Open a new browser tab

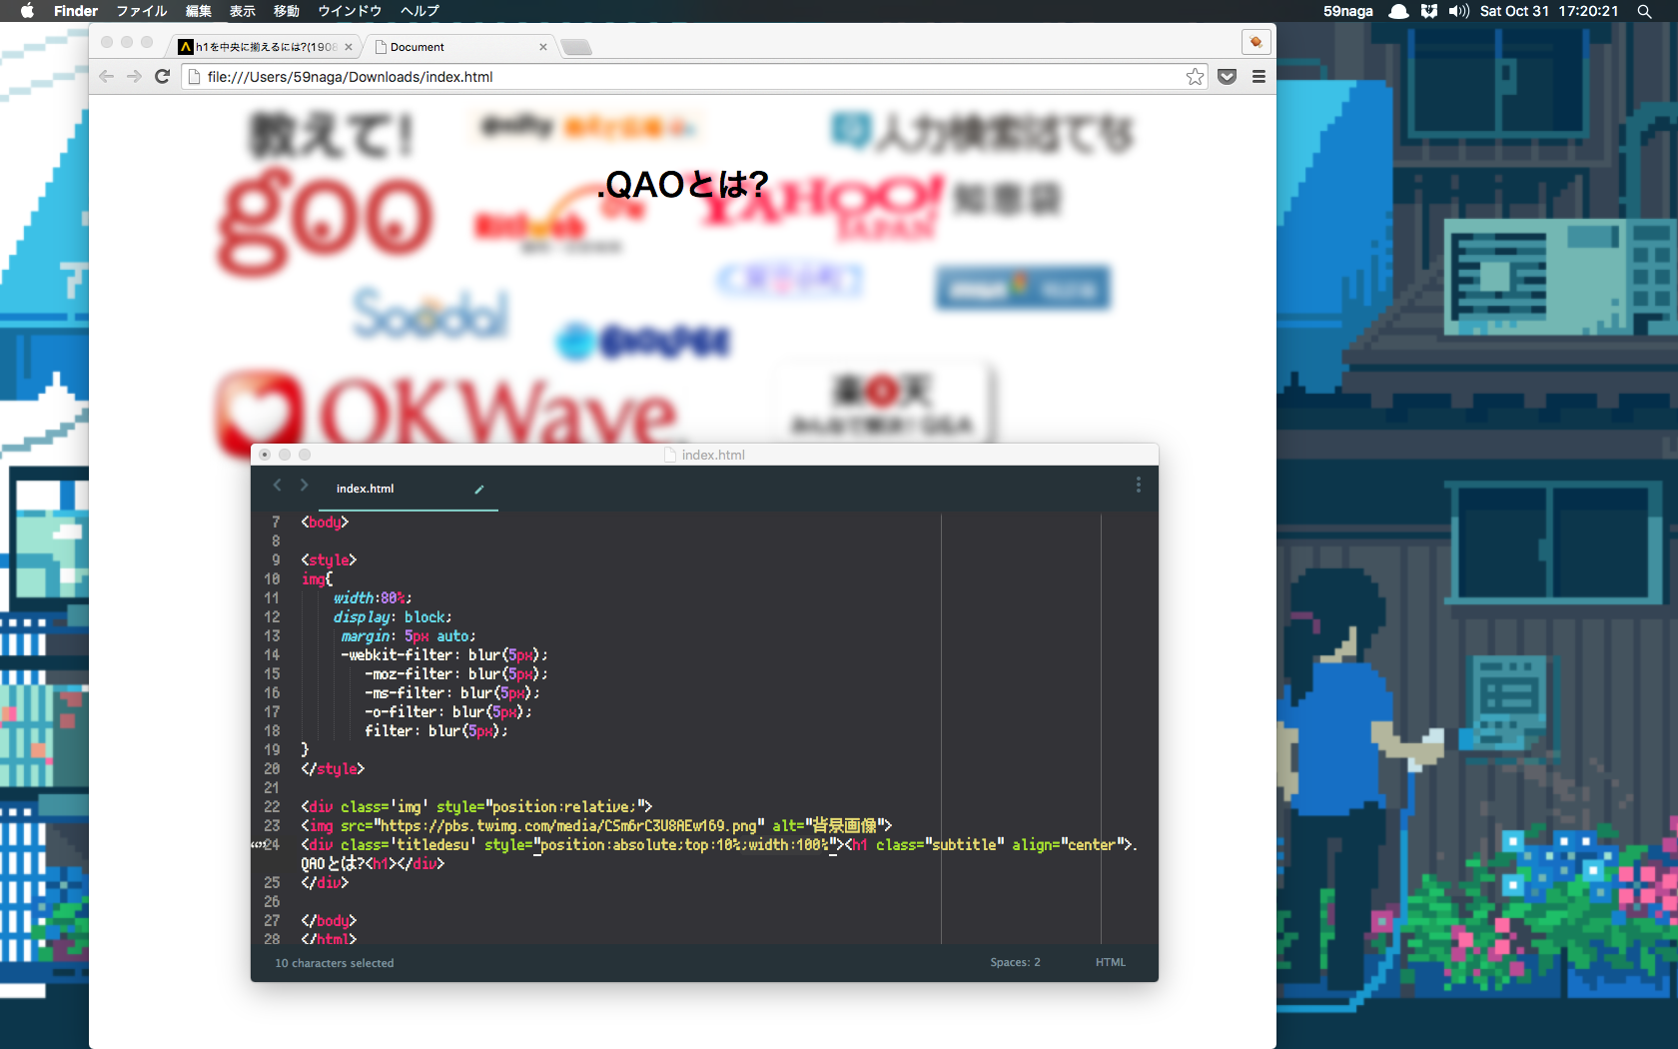pyautogui.click(x=576, y=47)
